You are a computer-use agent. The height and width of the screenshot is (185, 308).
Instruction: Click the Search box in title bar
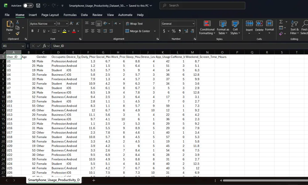coord(202,6)
